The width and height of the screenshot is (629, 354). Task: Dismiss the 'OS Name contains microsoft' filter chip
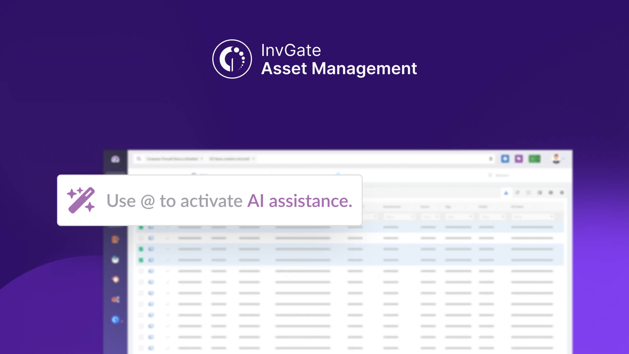(253, 158)
